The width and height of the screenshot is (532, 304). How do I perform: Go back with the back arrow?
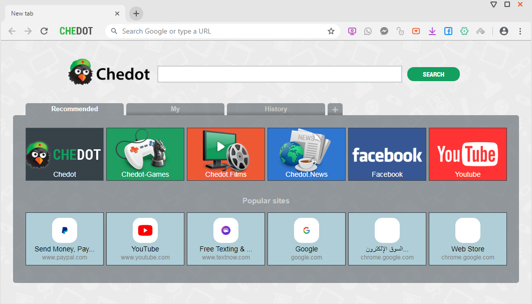click(x=12, y=31)
